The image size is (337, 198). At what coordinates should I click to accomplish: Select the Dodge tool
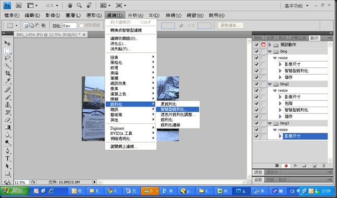tap(7, 142)
